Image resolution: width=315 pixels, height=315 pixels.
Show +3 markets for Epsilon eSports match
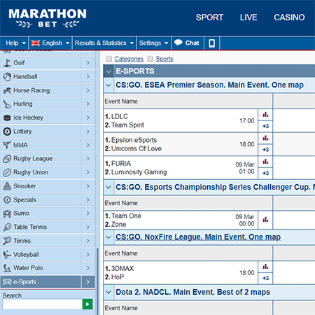(x=265, y=150)
